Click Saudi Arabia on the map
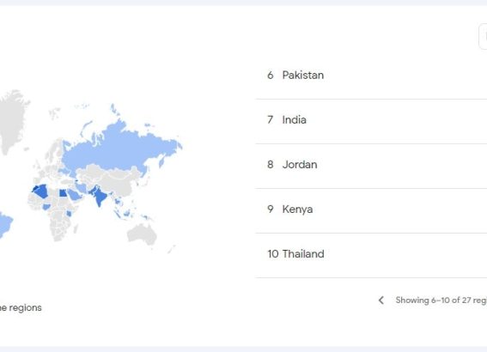This screenshot has height=352, width=487. pyautogui.click(x=75, y=195)
